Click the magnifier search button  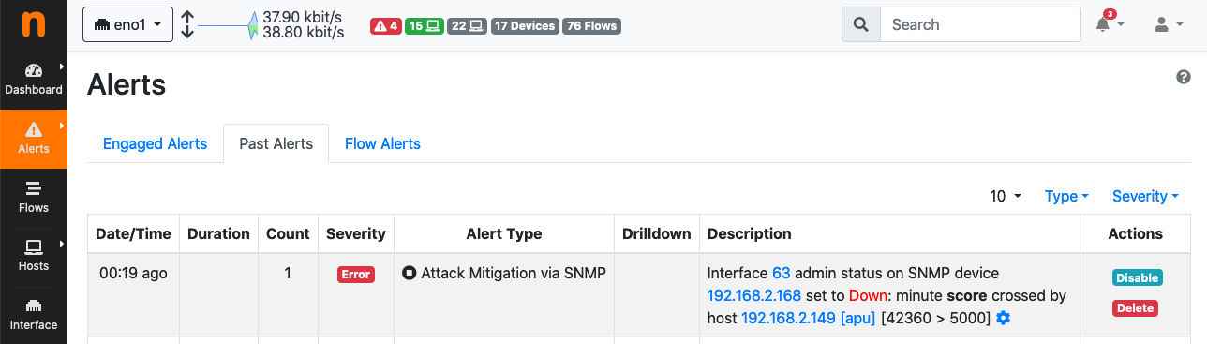point(861,25)
